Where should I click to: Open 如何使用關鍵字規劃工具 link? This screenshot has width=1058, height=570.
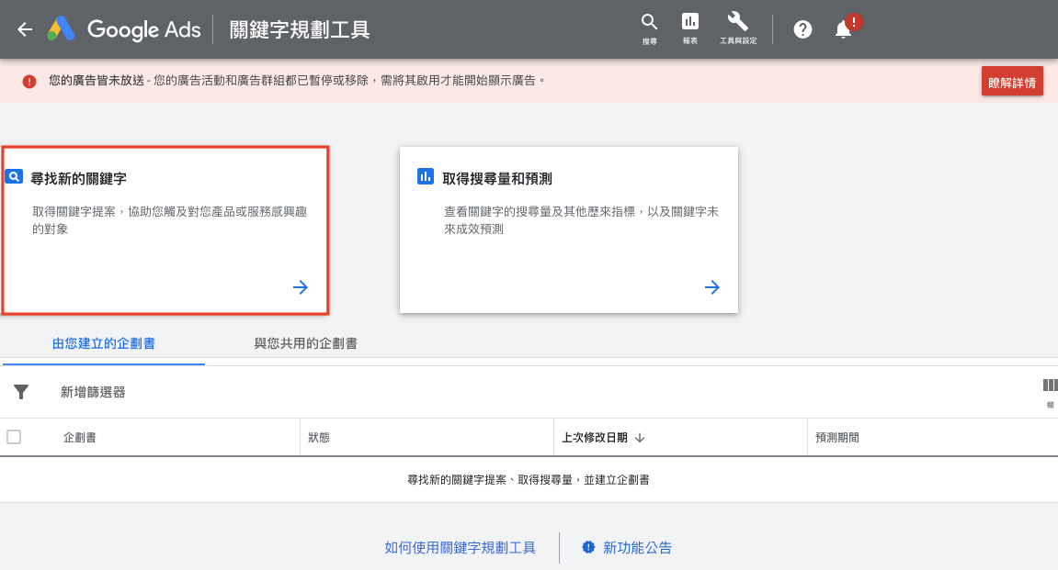click(460, 548)
